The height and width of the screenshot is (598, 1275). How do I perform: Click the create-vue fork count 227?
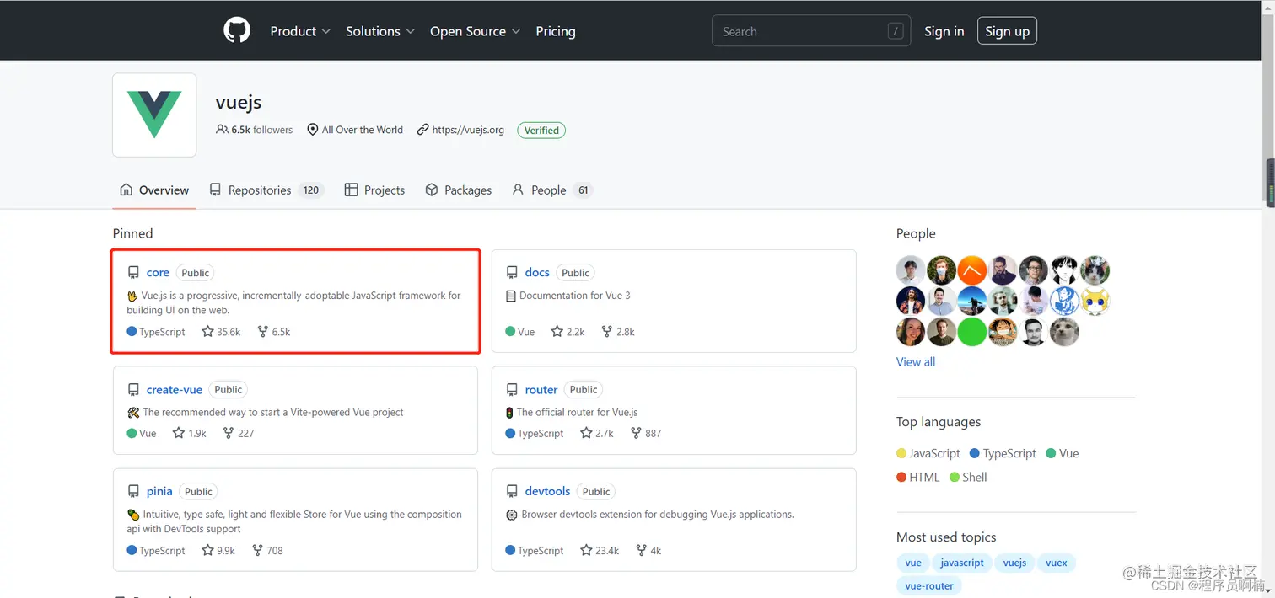pyautogui.click(x=239, y=433)
